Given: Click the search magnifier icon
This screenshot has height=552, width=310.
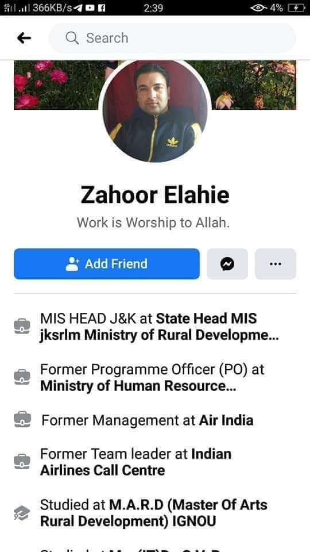Looking at the screenshot, I should (72, 38).
